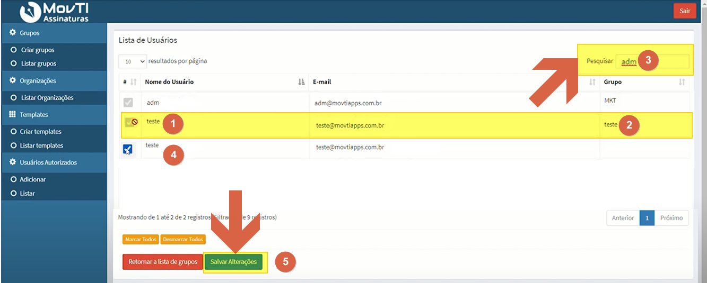Click the Organizações gear icon
The width and height of the screenshot is (707, 283).
13,80
